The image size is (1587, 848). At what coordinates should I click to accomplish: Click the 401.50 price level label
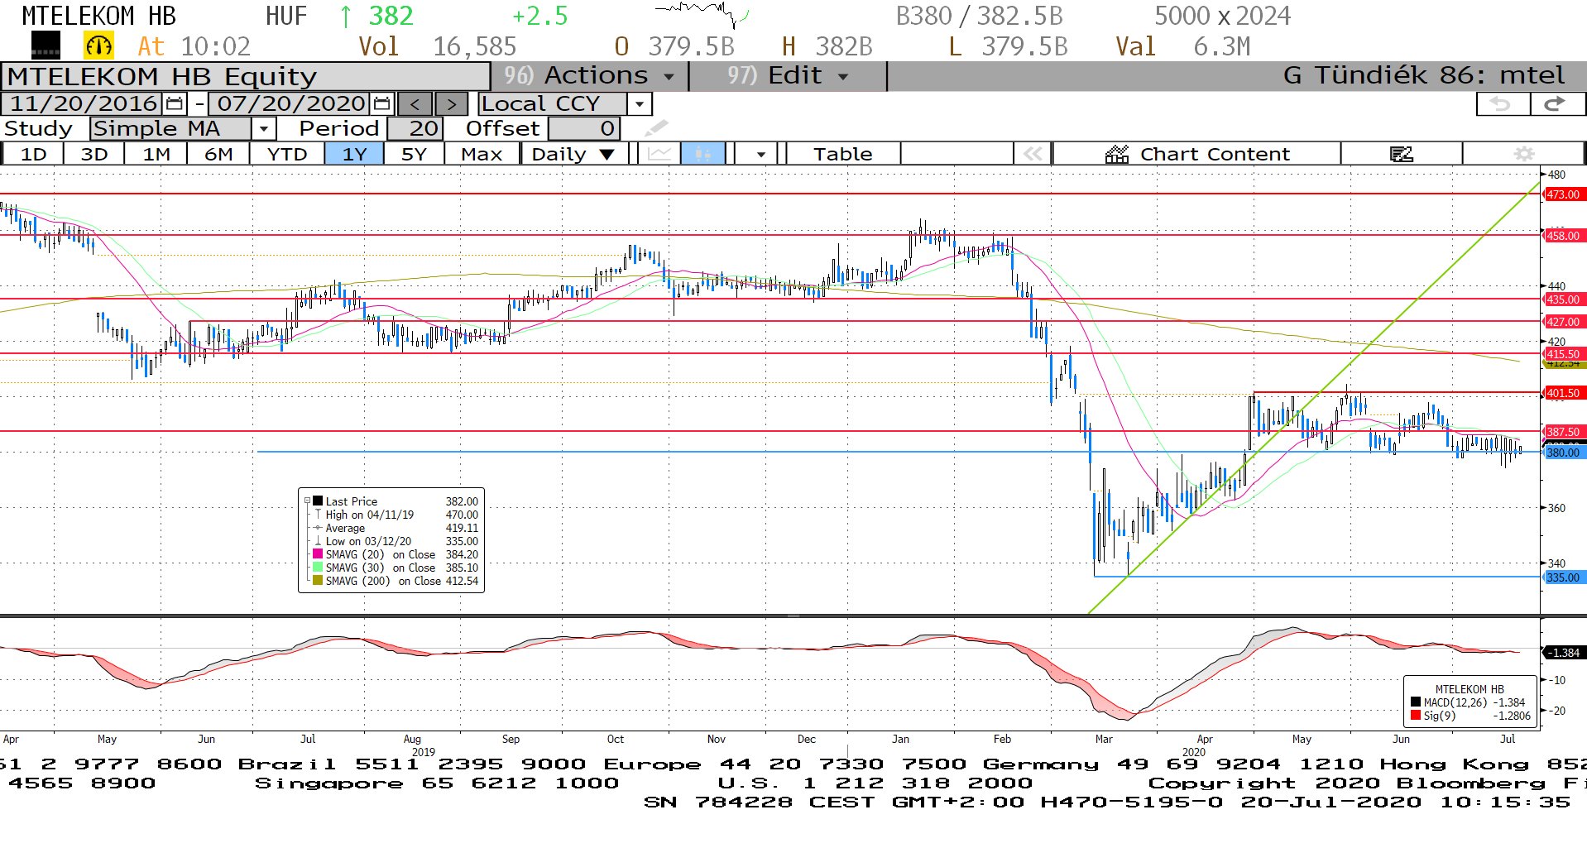[1564, 393]
